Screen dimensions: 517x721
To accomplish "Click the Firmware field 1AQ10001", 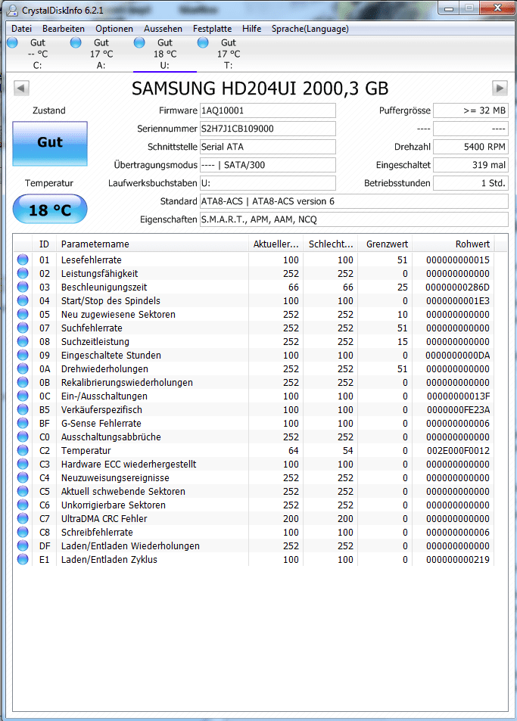I will [268, 110].
